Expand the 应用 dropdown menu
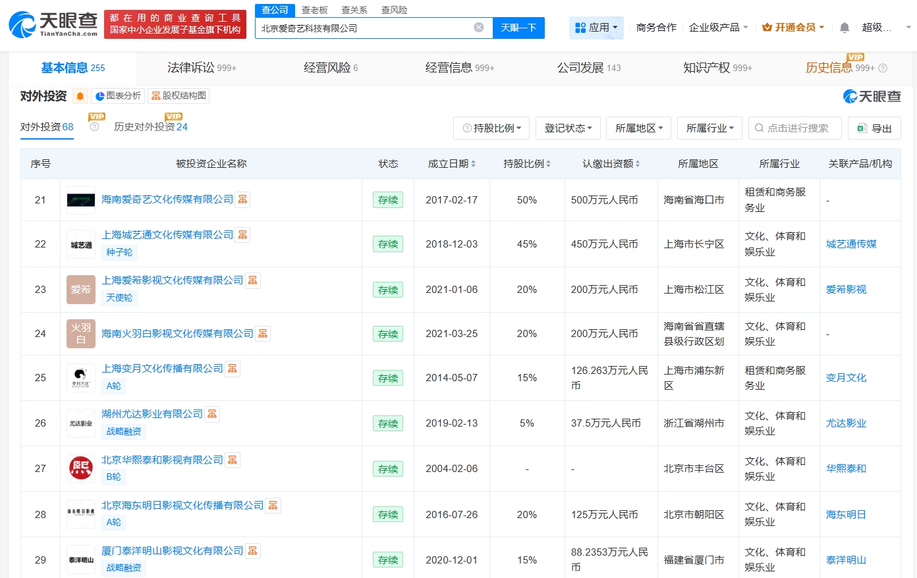 tap(596, 27)
